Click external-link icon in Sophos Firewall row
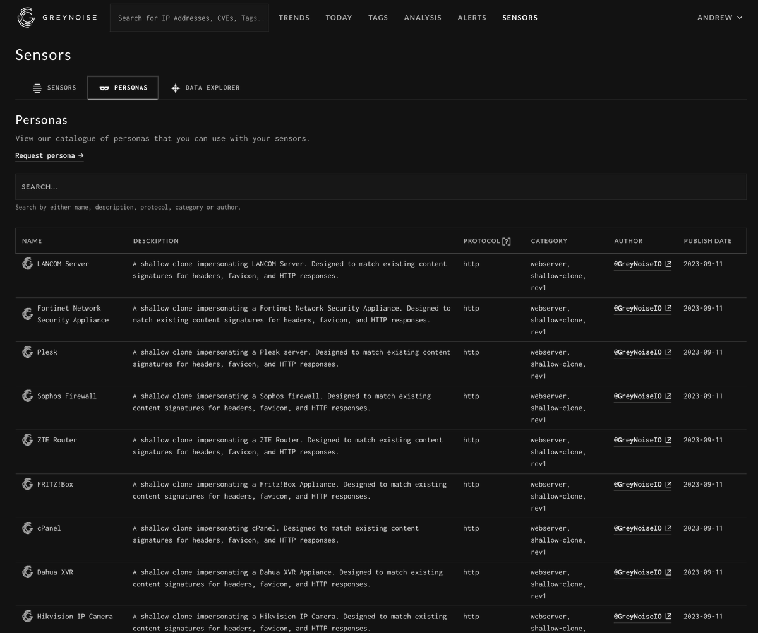 (668, 396)
